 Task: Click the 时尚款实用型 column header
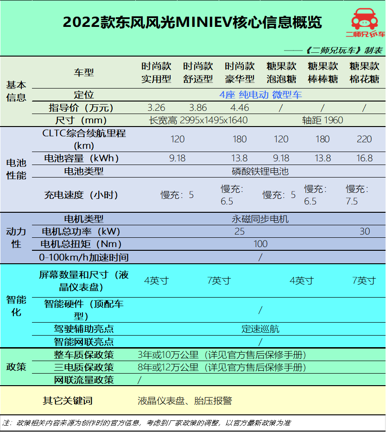pyautogui.click(x=156, y=72)
